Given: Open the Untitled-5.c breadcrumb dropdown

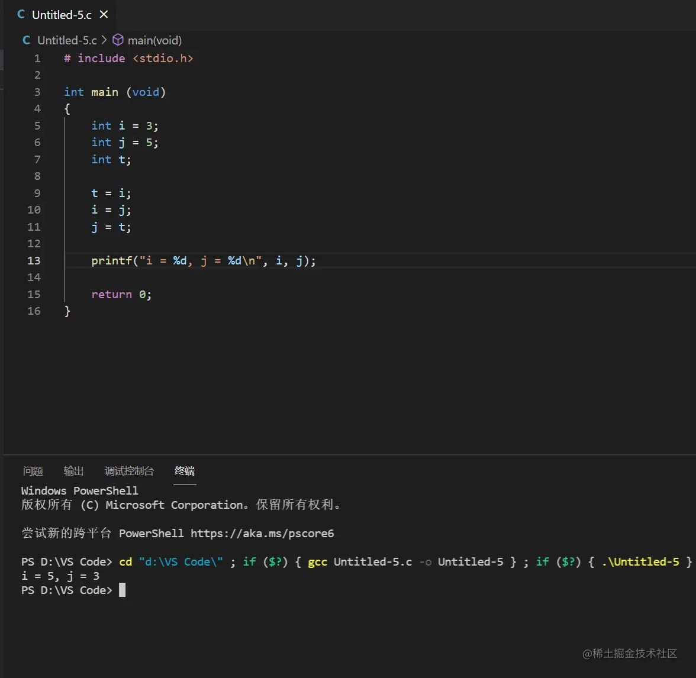Looking at the screenshot, I should [66, 40].
